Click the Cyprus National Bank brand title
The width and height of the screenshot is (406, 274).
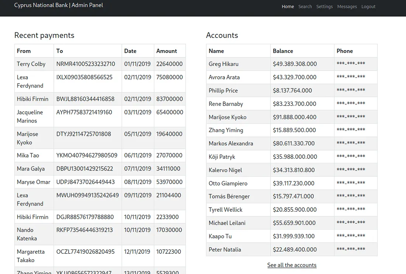pyautogui.click(x=58, y=5)
